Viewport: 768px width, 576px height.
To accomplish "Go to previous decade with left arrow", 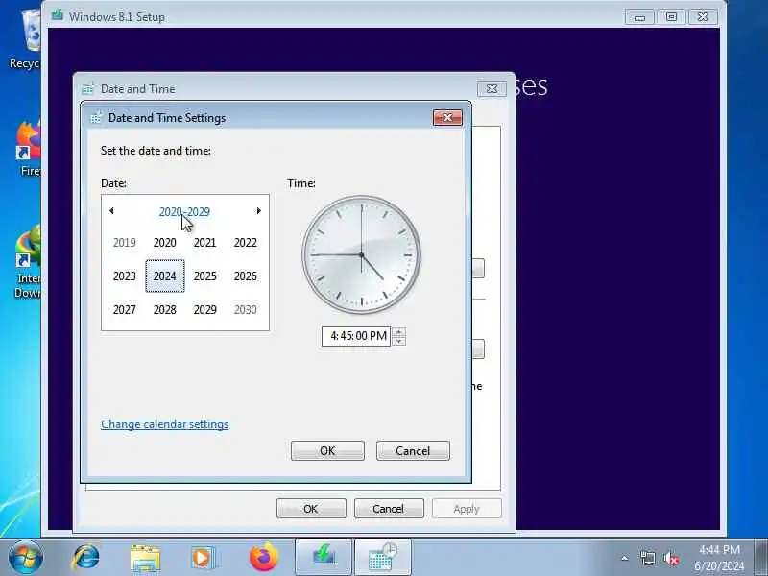I will pyautogui.click(x=111, y=211).
